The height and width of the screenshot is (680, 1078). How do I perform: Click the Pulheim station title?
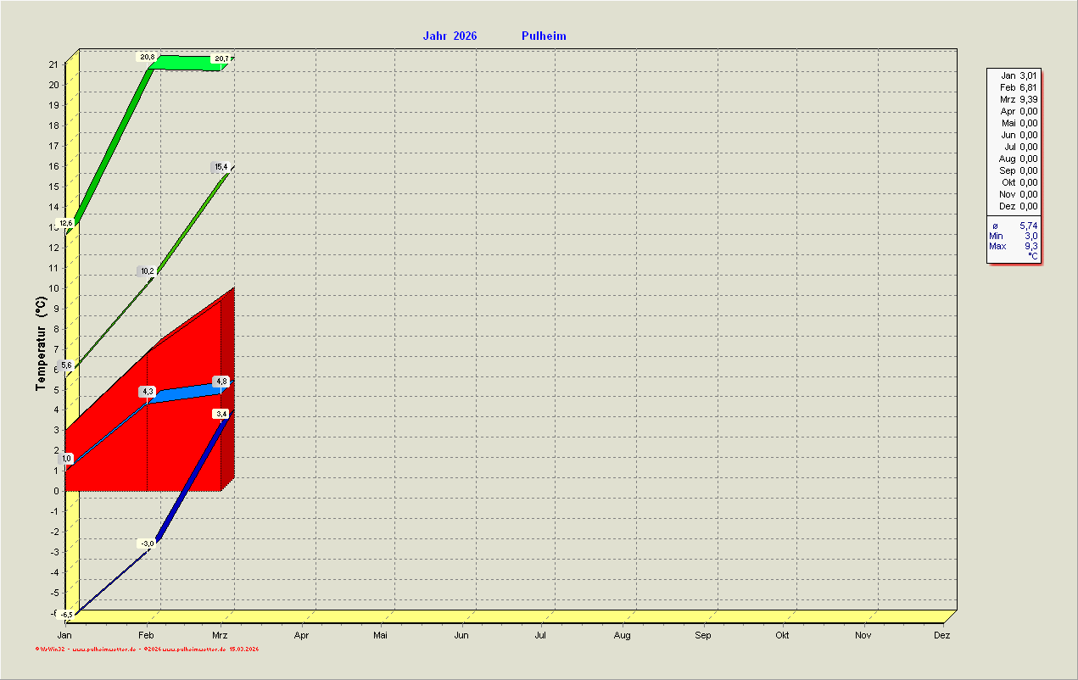(x=544, y=36)
